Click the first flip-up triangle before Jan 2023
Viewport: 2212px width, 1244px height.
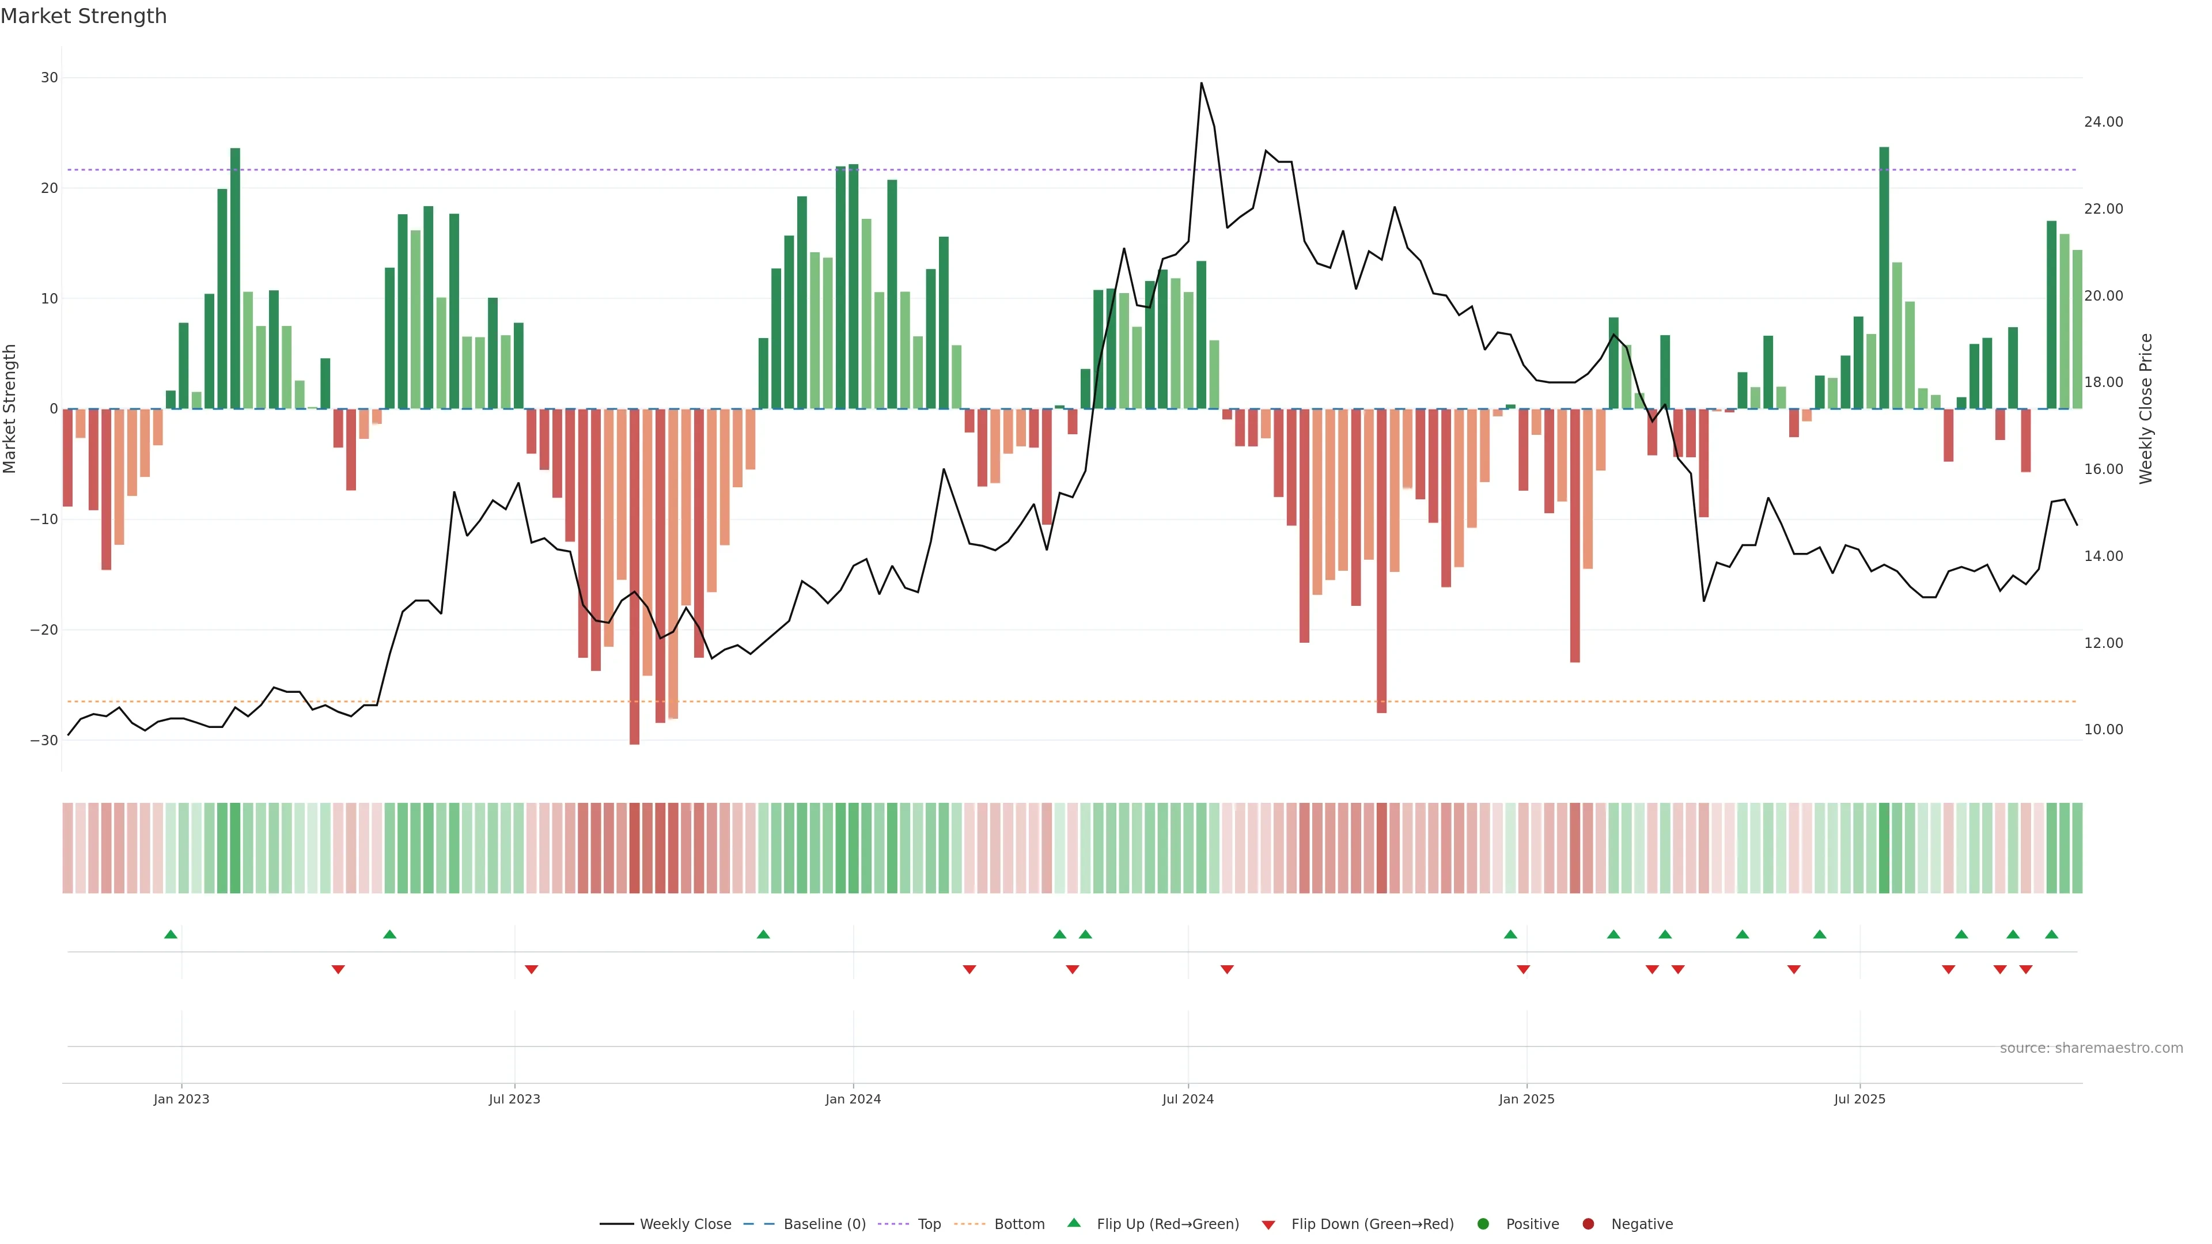pos(170,934)
